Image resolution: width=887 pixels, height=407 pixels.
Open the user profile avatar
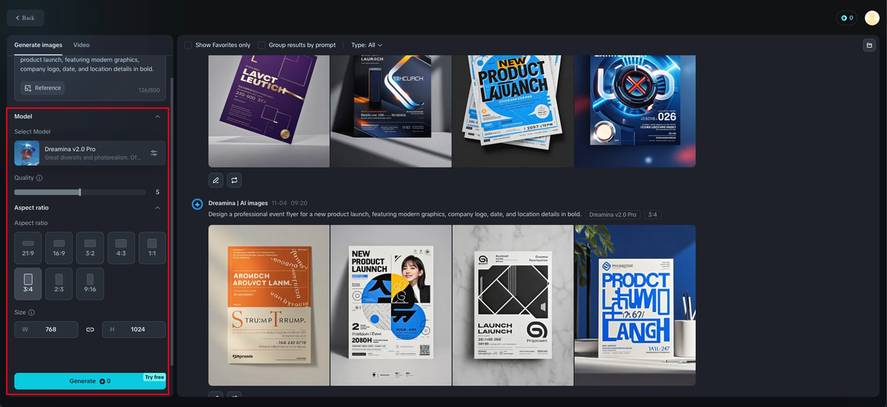click(872, 18)
